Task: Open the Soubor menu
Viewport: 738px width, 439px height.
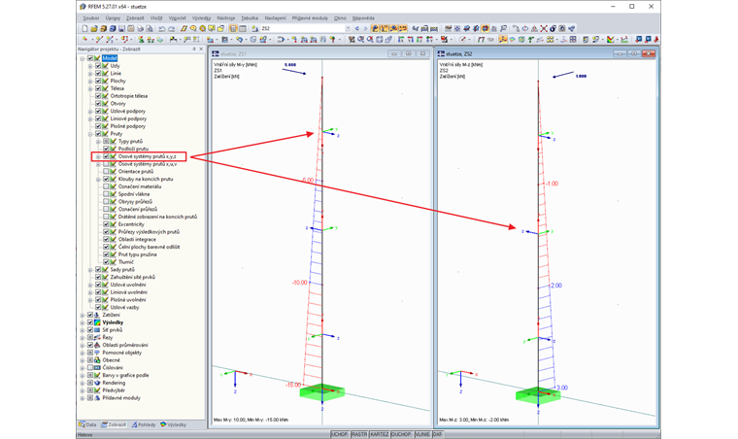Action: coord(91,17)
